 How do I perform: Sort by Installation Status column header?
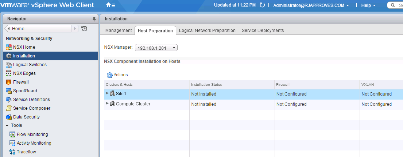[232, 85]
